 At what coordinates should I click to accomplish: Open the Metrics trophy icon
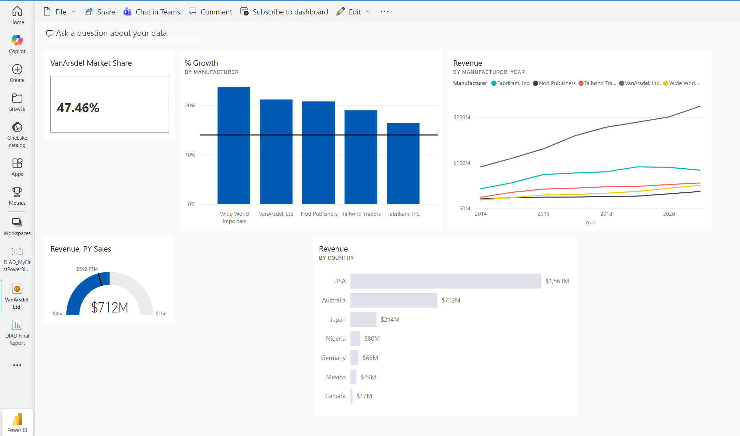point(17,192)
